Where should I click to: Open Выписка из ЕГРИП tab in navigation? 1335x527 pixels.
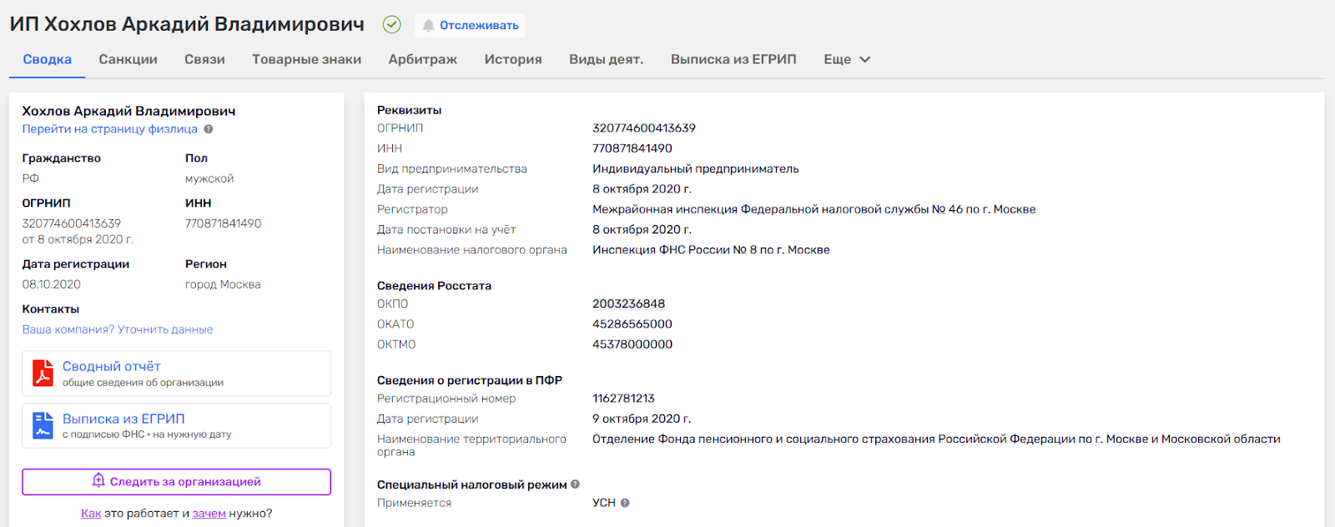click(733, 59)
